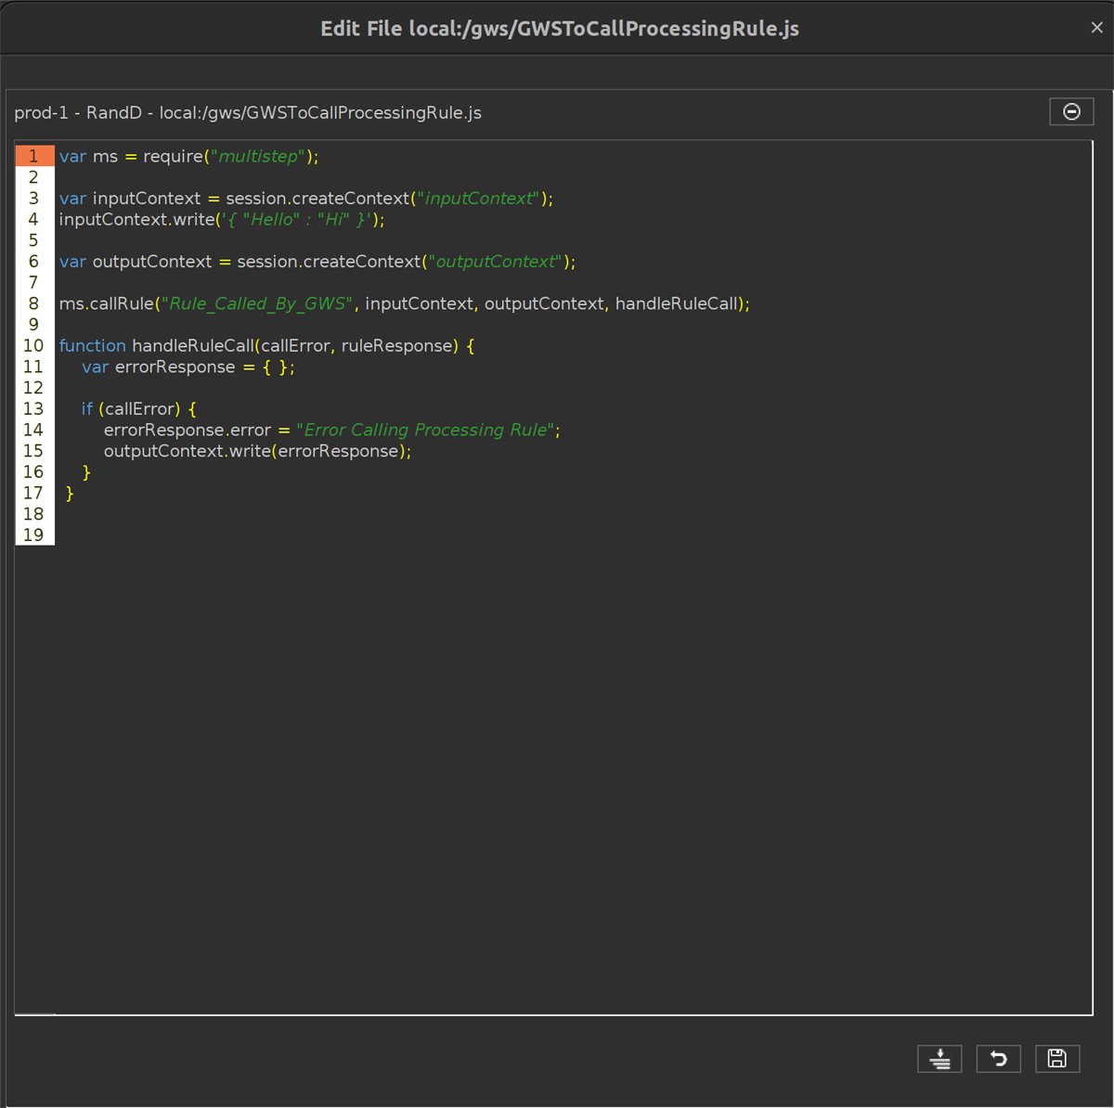Click the "Rule_Called_By_GWS" string literal

pos(257,303)
